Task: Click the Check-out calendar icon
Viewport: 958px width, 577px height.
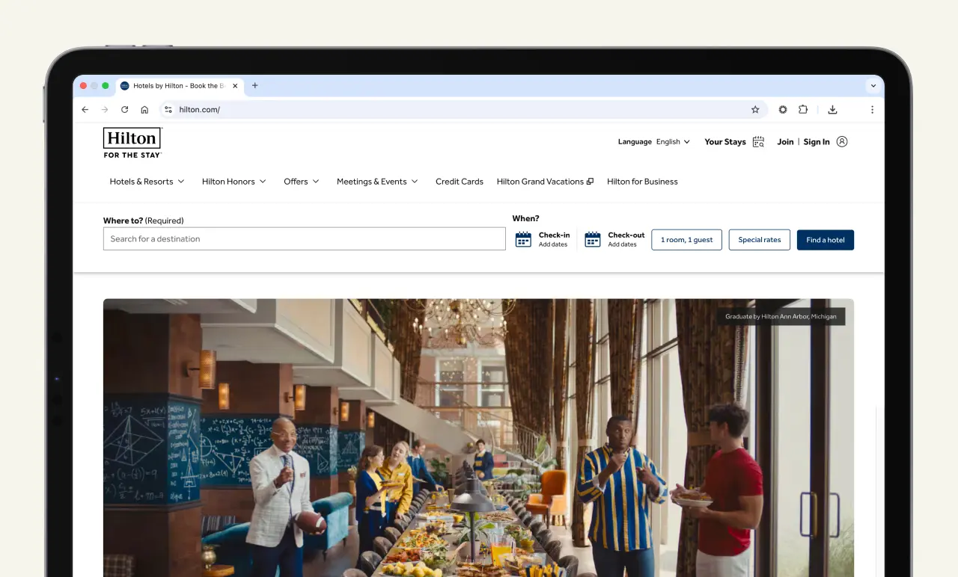Action: (x=593, y=238)
